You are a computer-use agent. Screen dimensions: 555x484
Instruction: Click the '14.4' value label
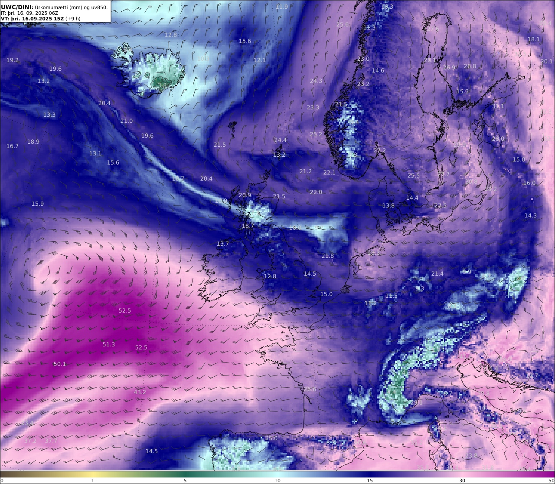(x=412, y=198)
